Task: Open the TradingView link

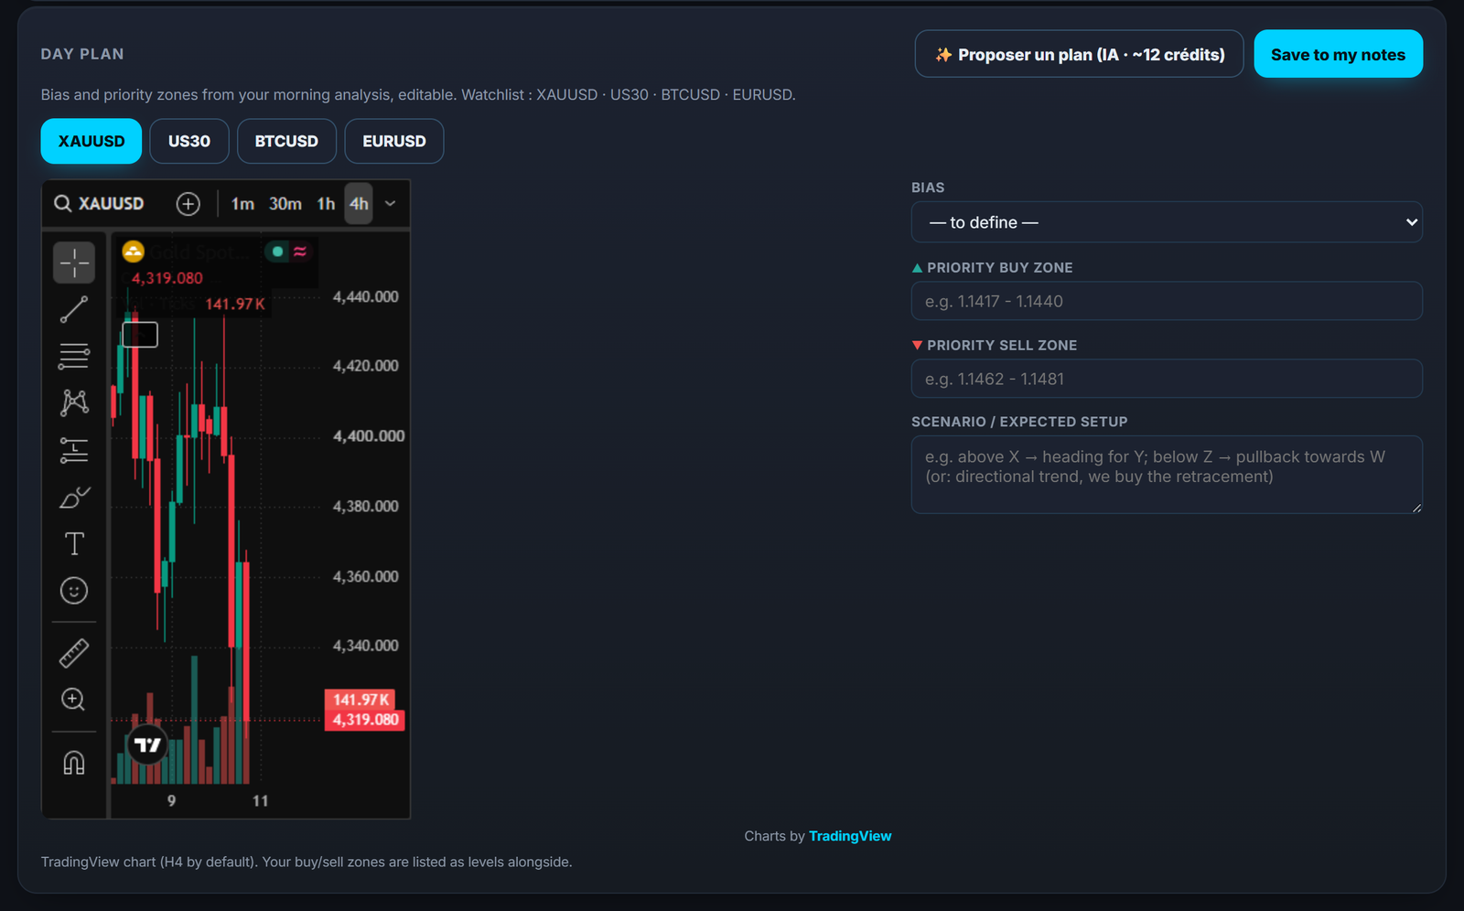Action: [x=850, y=836]
